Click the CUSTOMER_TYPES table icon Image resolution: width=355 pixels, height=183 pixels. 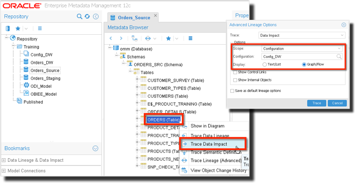(x=144, y=88)
